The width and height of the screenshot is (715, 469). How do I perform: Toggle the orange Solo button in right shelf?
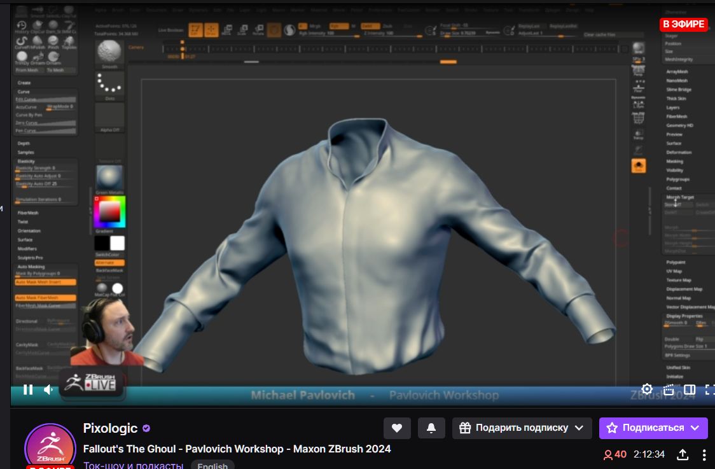(x=639, y=165)
